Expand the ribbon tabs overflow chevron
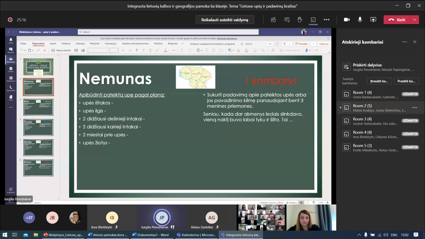 [182, 44]
